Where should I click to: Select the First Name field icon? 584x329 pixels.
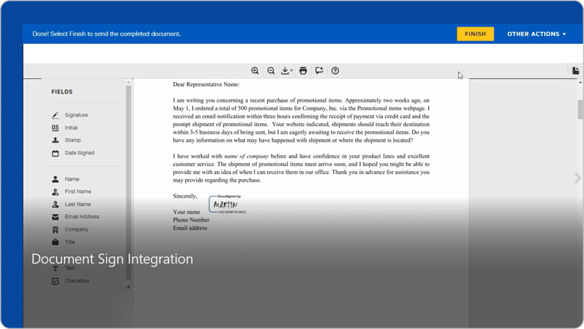(55, 192)
